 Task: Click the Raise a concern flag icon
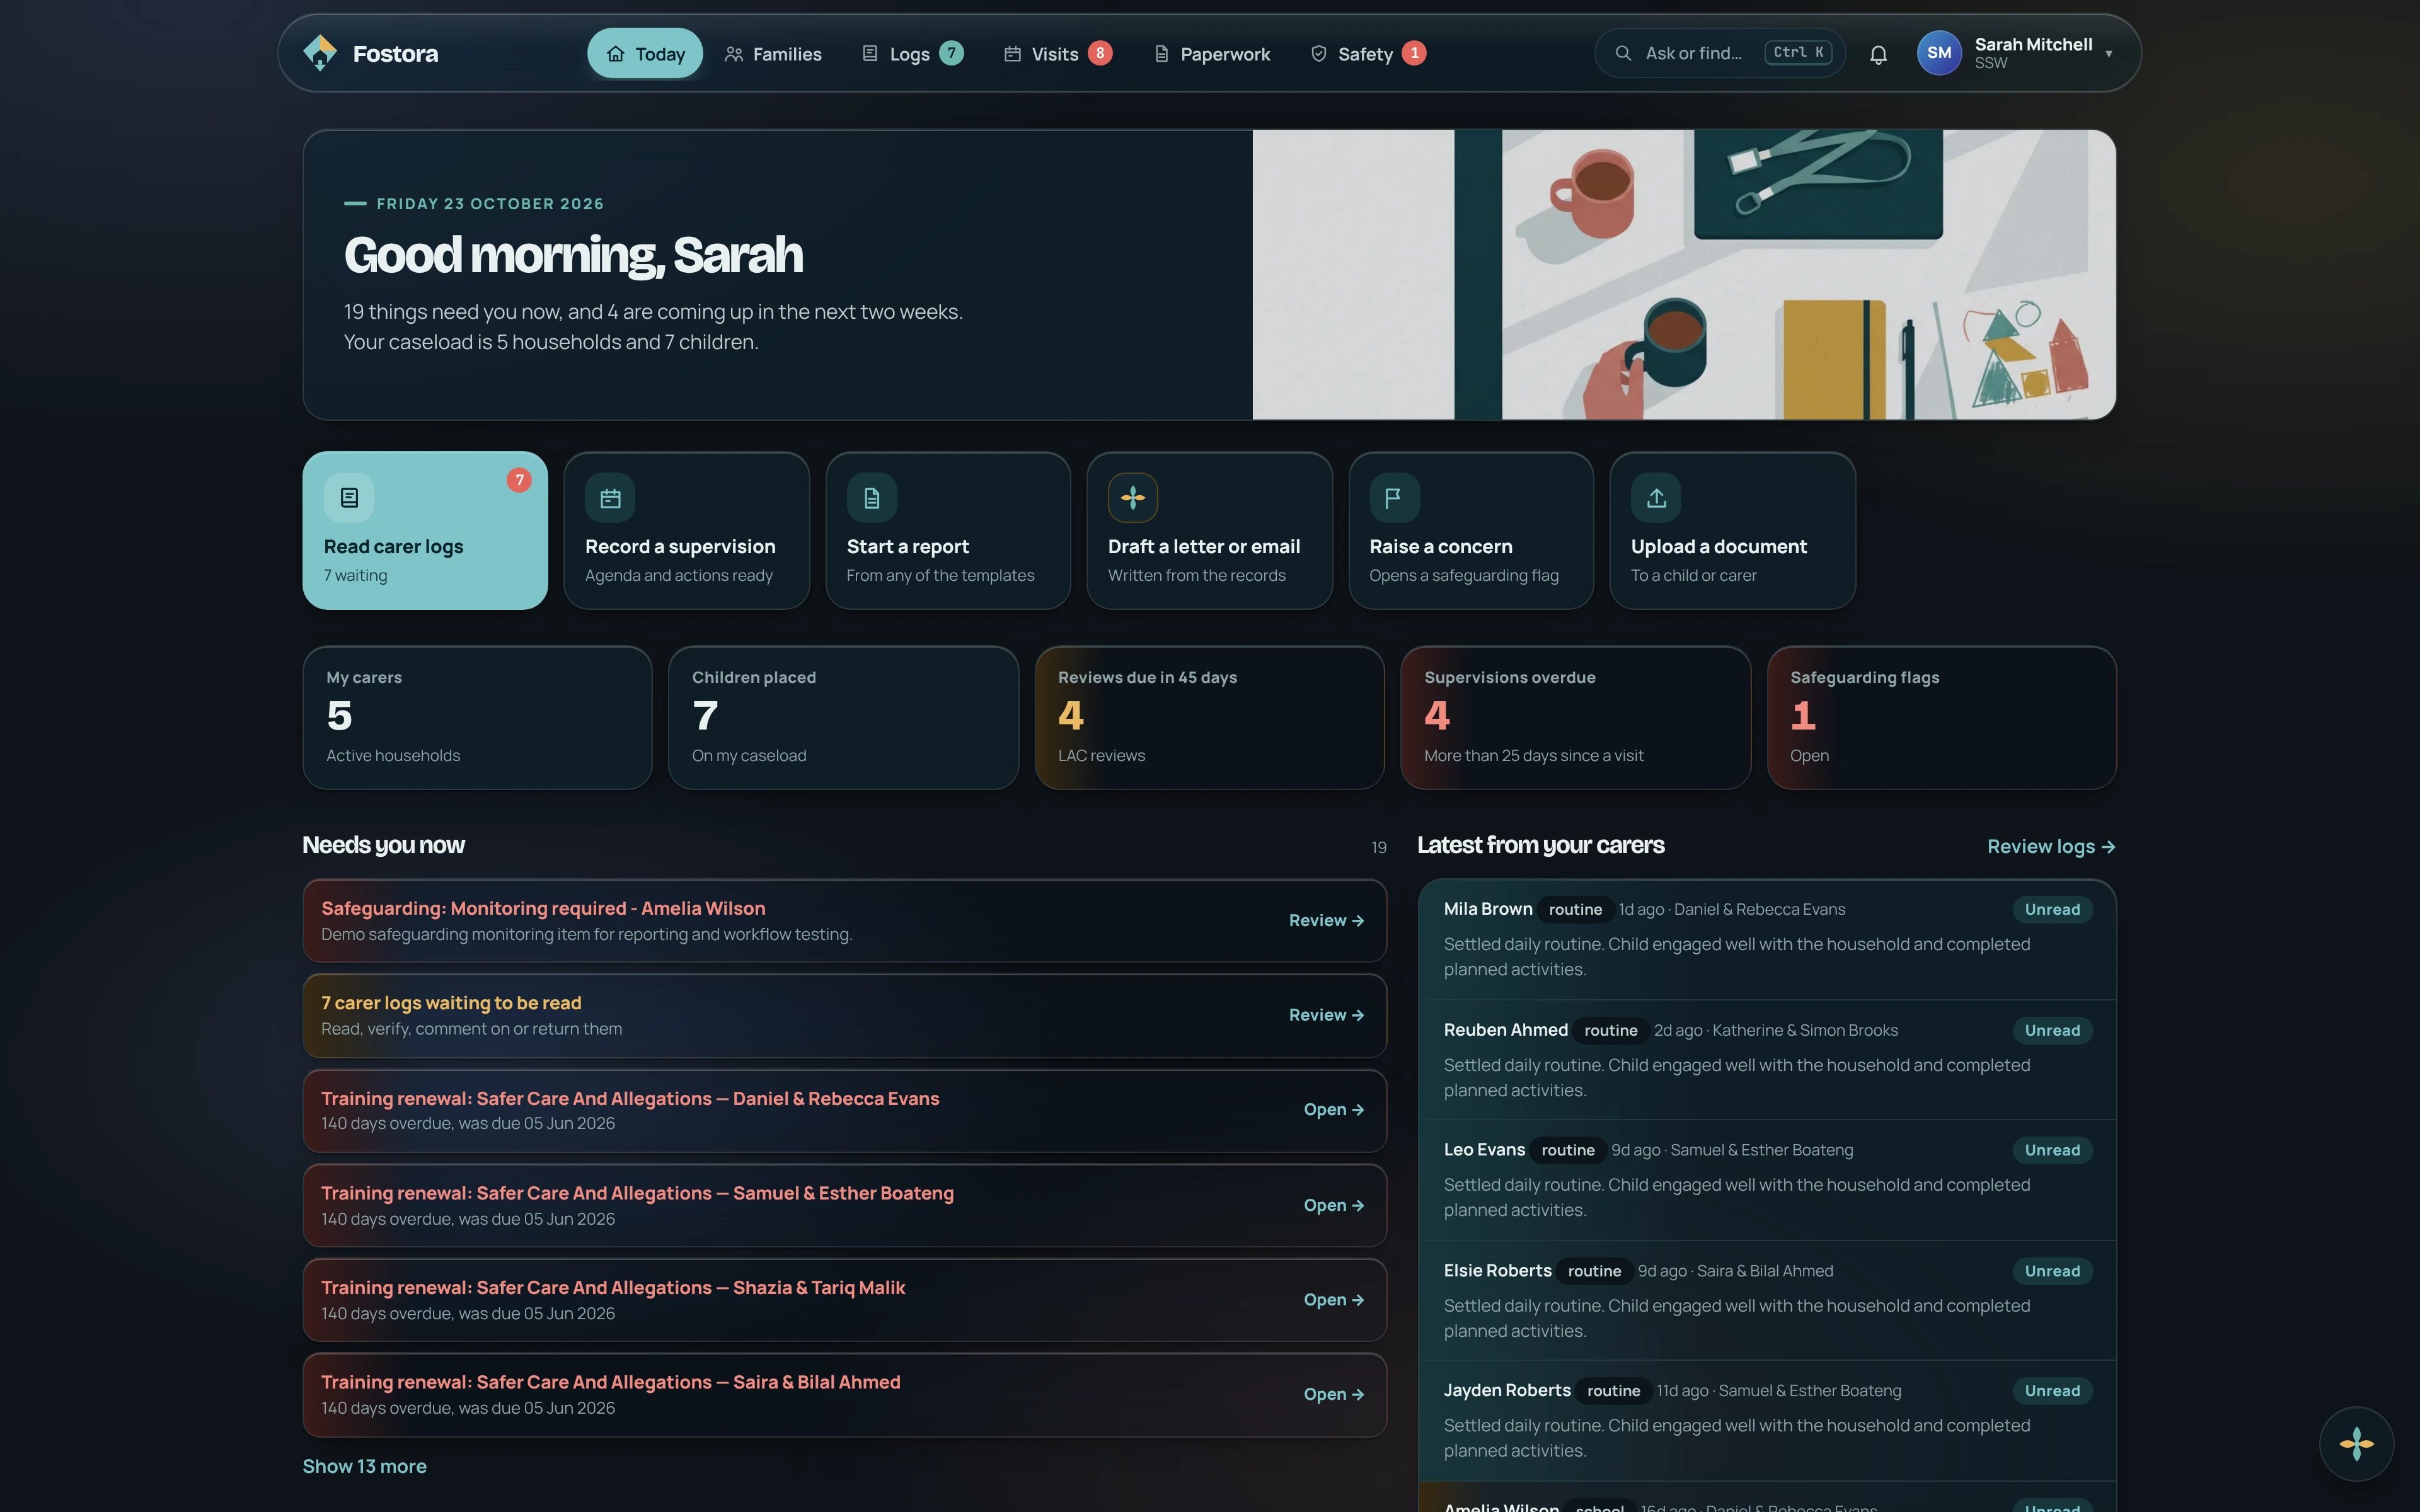(x=1394, y=497)
